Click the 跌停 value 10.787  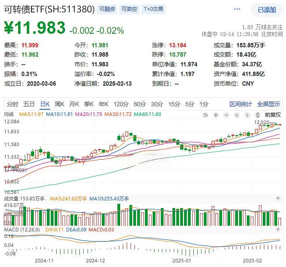[177, 55]
